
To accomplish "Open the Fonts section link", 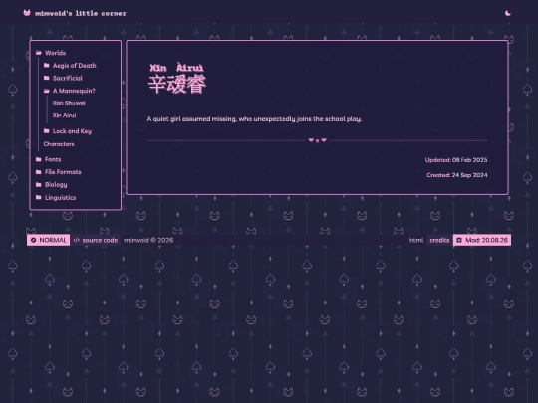I will coord(53,159).
